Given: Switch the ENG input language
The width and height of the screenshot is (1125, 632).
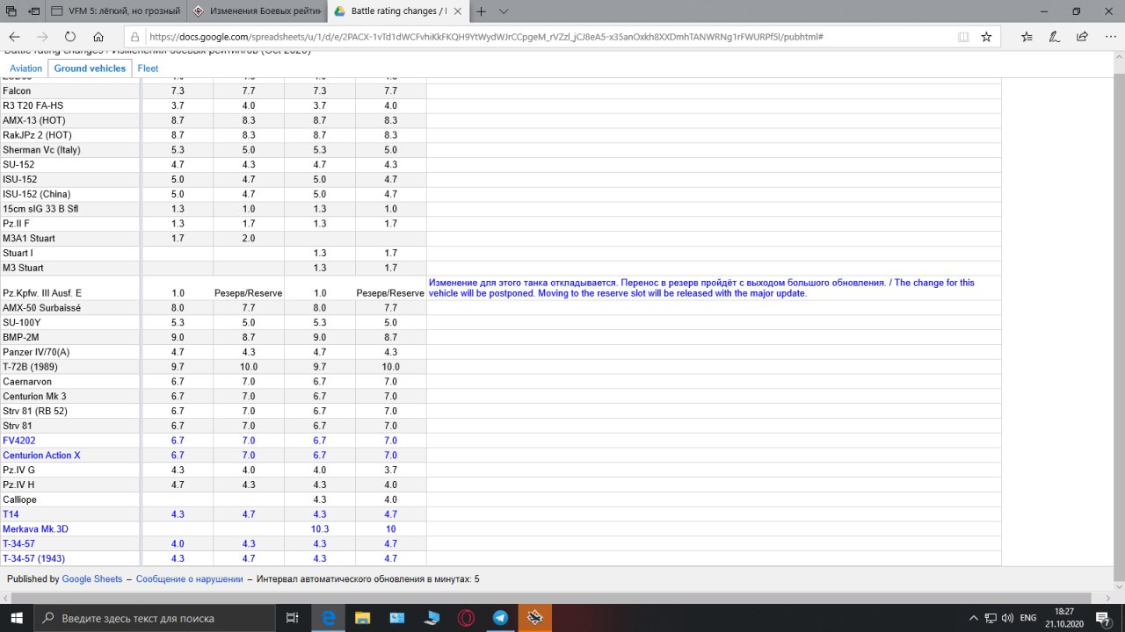Looking at the screenshot, I should (1028, 618).
